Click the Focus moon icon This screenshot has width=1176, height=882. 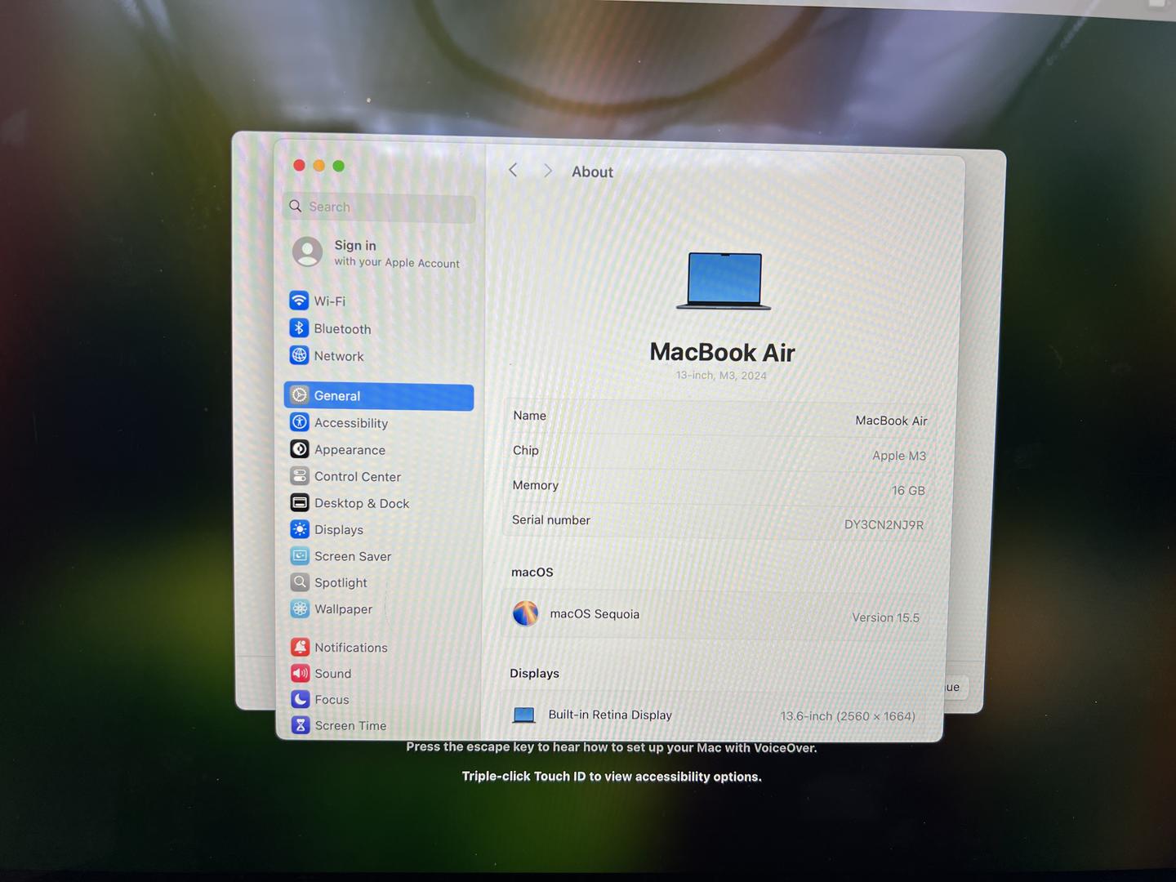(x=301, y=699)
